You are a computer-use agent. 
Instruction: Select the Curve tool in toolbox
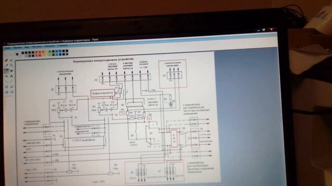pyautogui.click(x=11, y=82)
